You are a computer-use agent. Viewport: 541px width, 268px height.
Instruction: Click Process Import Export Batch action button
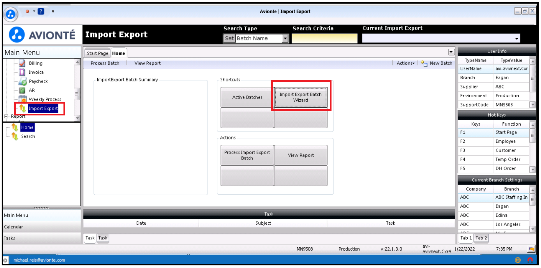click(247, 155)
